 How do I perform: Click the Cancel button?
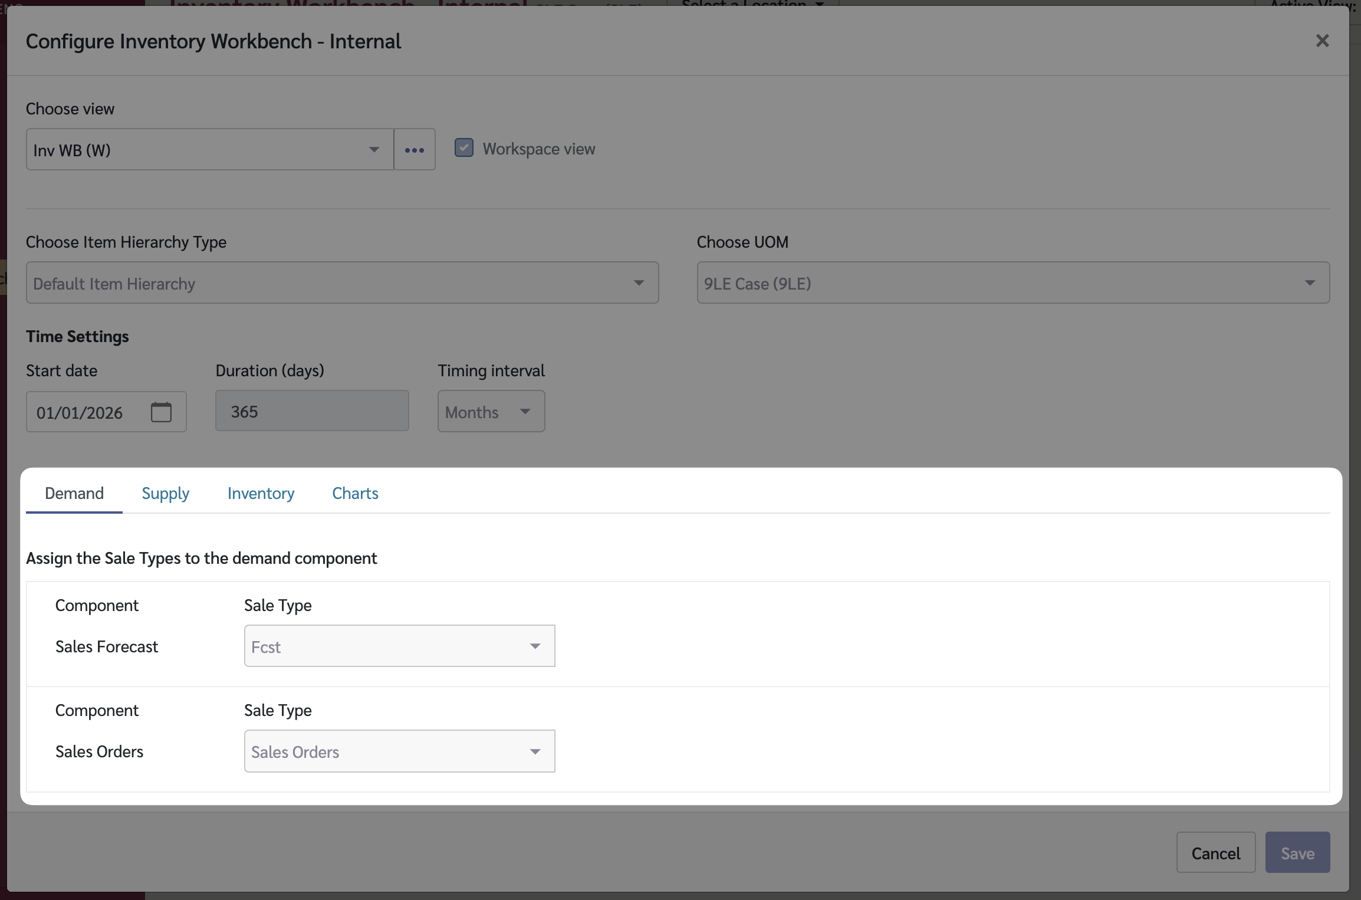(1215, 853)
